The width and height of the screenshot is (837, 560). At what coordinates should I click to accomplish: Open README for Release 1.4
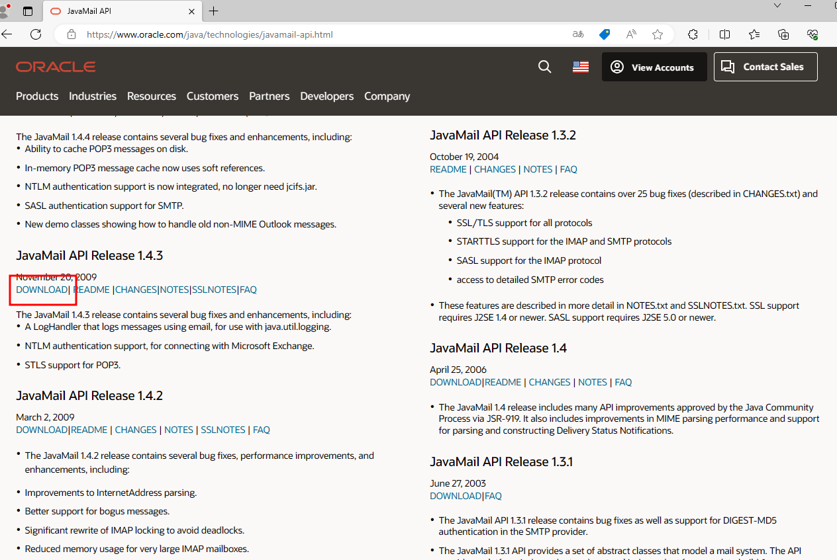point(503,382)
